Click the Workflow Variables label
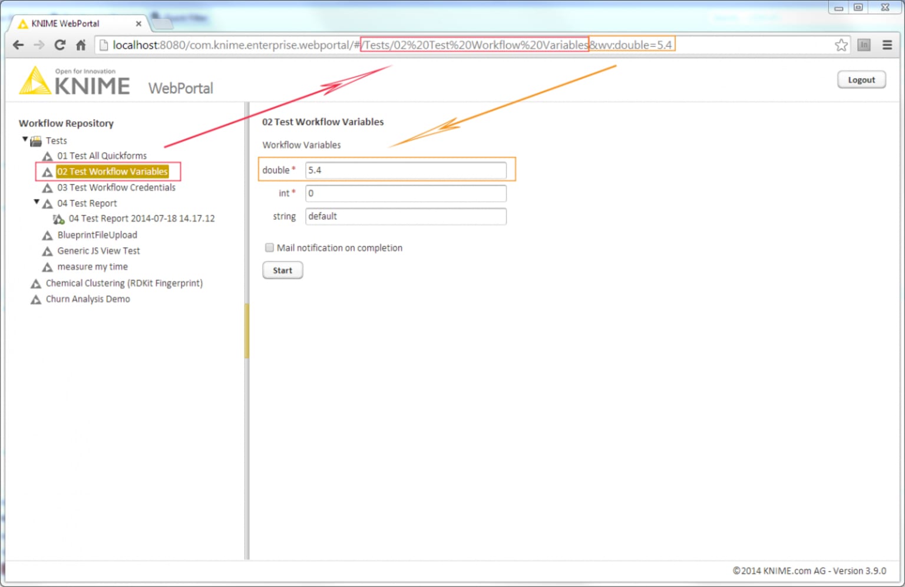Screen dimensions: 905x587 [x=302, y=145]
